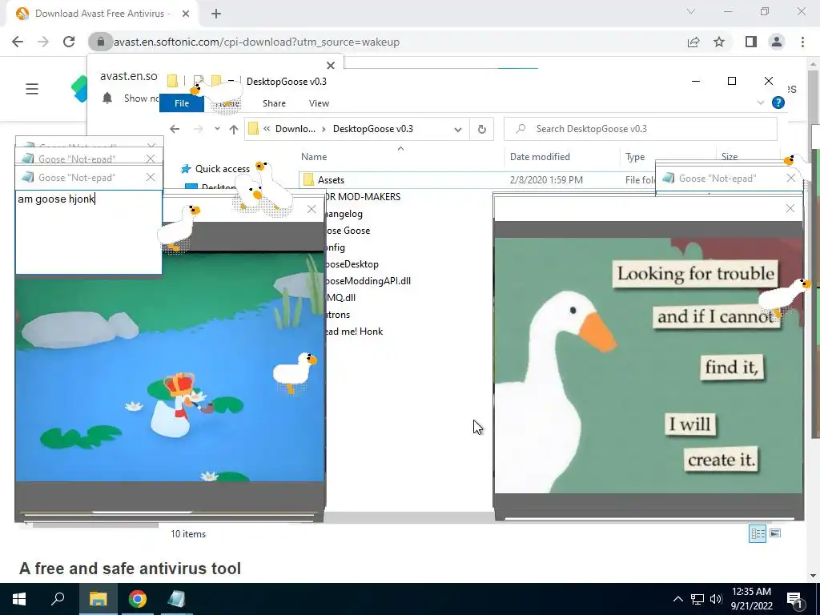
Task: Open Chrome tab search chevron
Action: [691, 11]
